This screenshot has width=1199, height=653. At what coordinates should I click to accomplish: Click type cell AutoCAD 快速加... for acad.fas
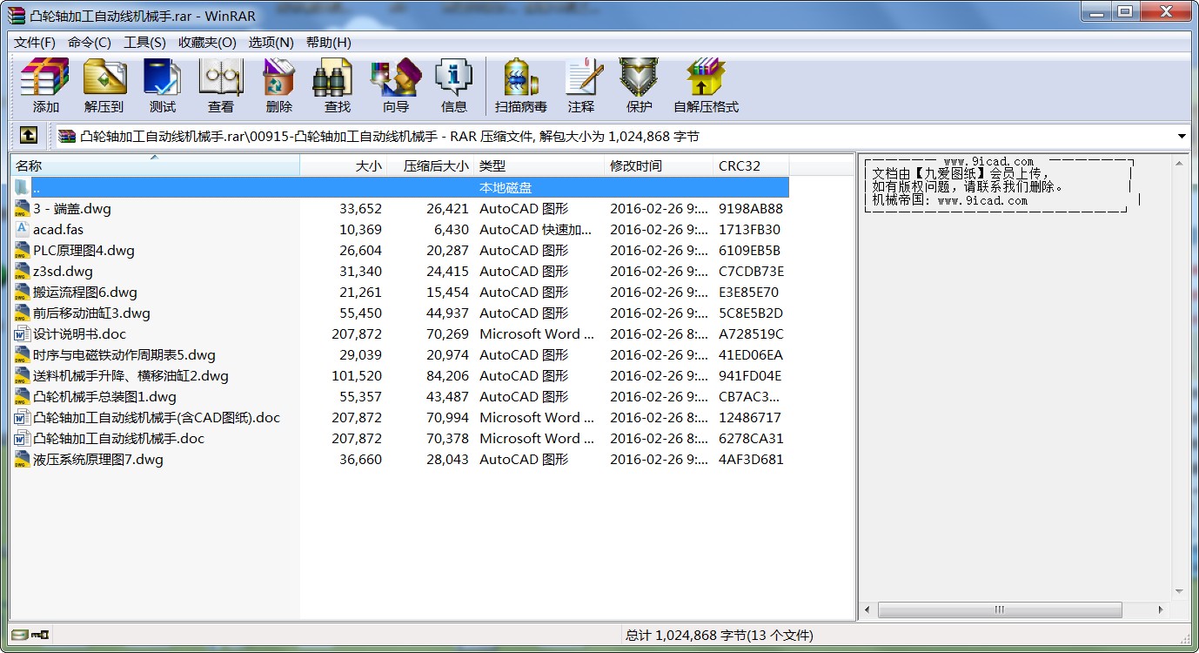click(x=535, y=229)
